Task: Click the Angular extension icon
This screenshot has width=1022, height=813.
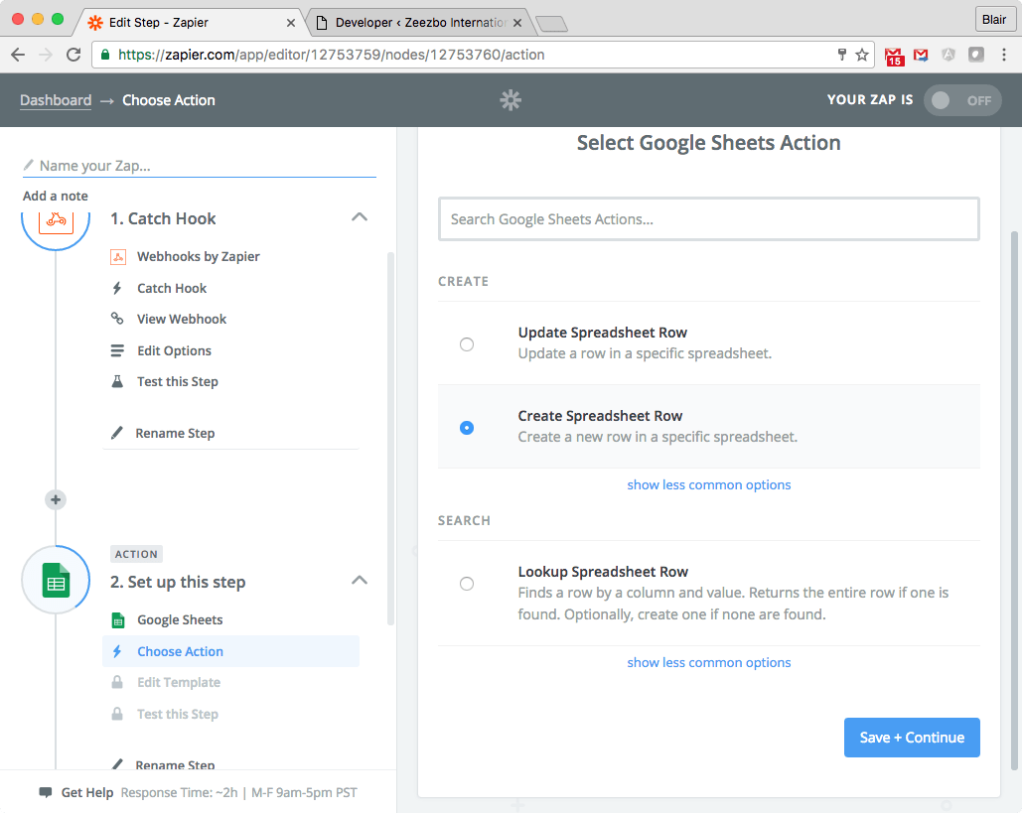Action: point(949,55)
